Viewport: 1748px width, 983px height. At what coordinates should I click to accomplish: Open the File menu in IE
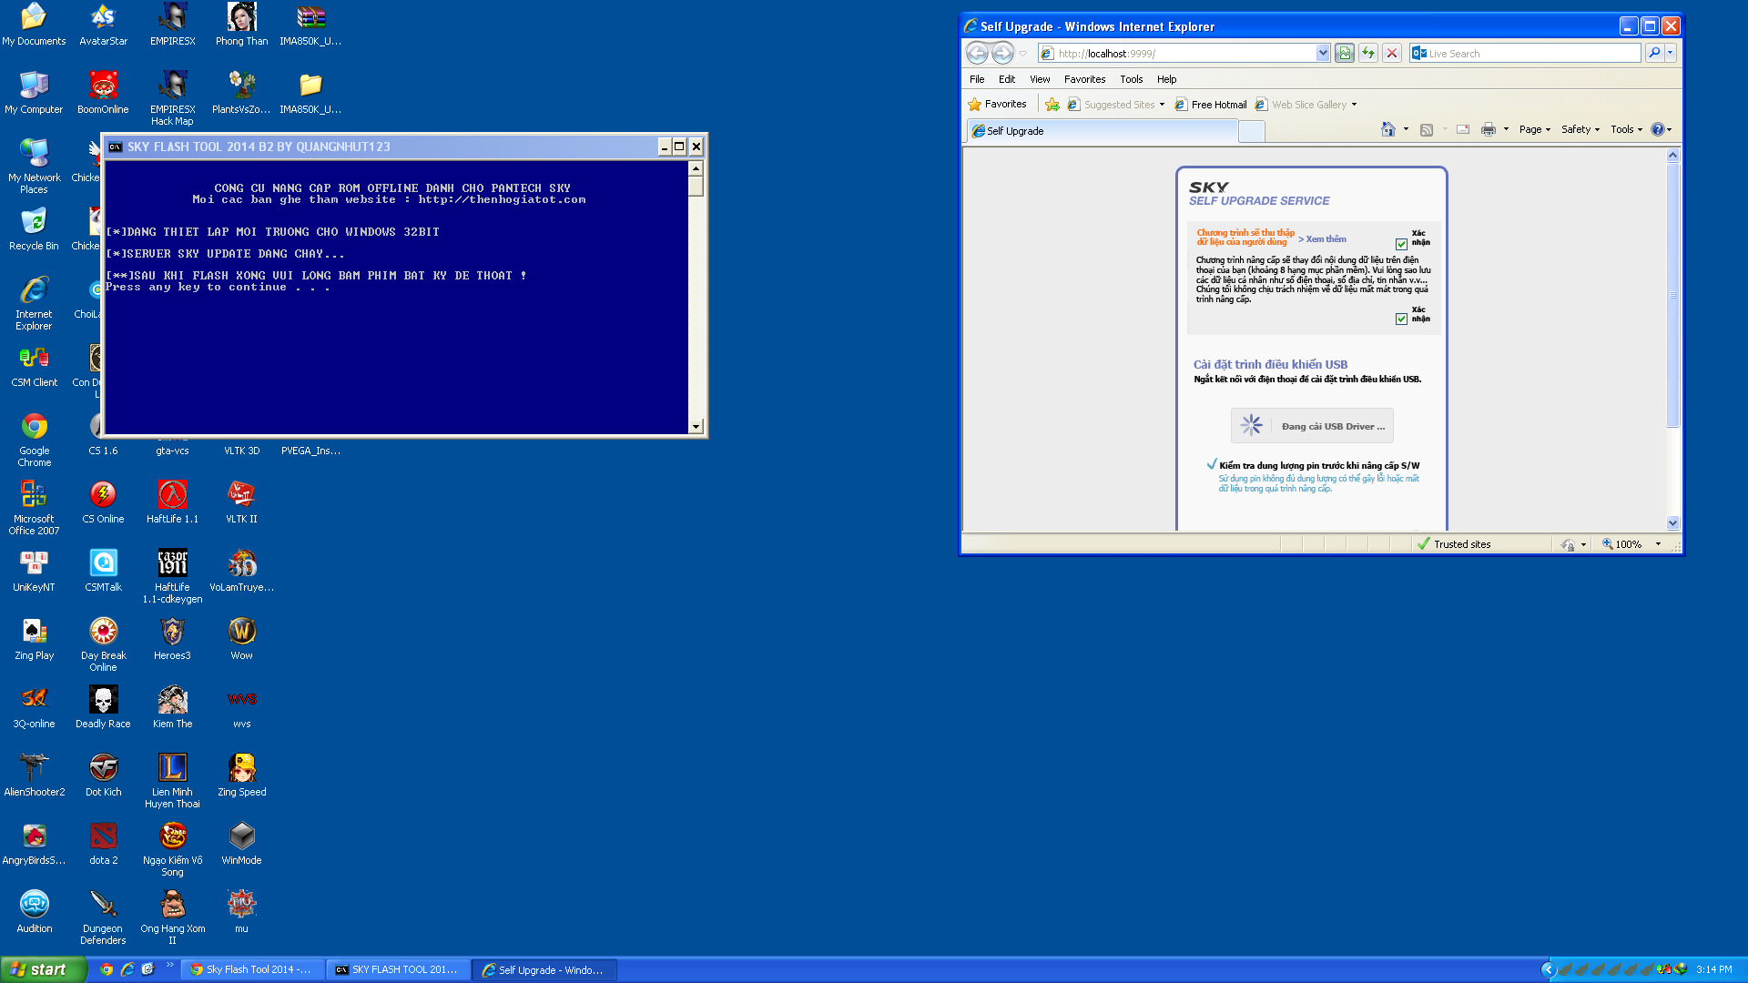pos(977,79)
